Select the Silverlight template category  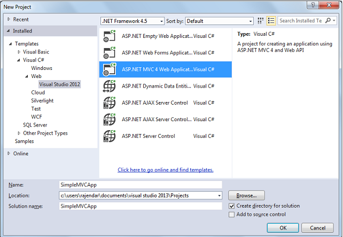pyautogui.click(x=42, y=100)
